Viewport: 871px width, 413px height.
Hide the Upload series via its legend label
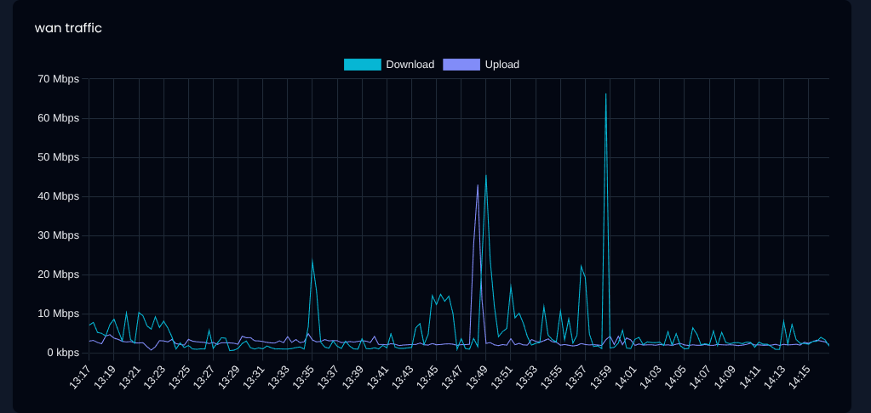pyautogui.click(x=501, y=65)
